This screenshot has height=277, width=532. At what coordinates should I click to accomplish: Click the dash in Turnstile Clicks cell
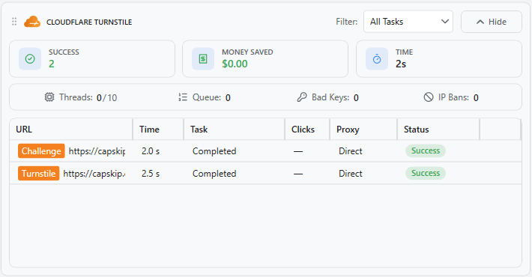point(298,174)
